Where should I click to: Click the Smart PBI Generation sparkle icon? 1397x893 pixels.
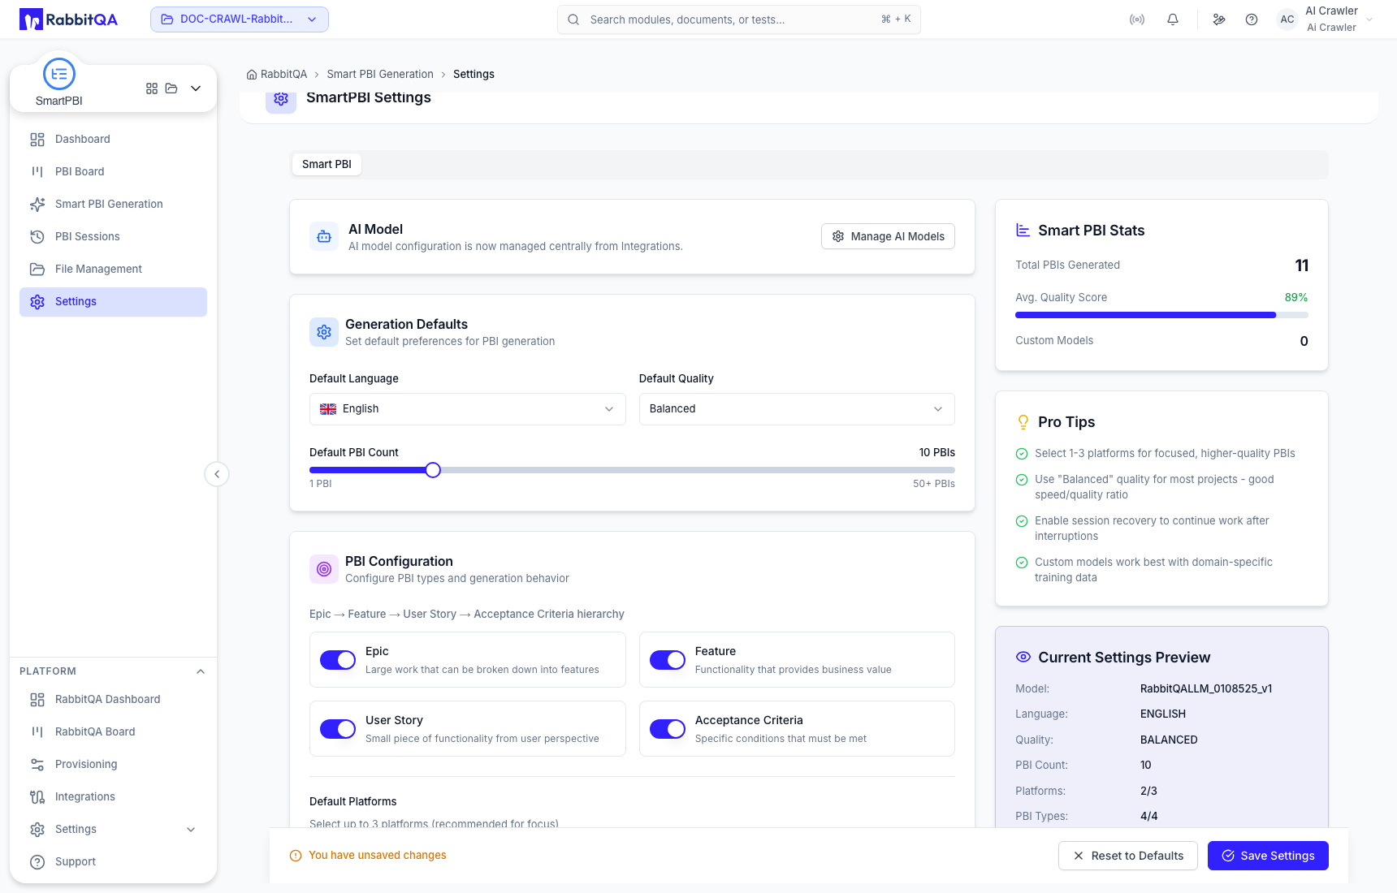tap(37, 205)
